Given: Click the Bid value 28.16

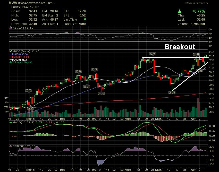Looking at the screenshot, I should 54,11.
